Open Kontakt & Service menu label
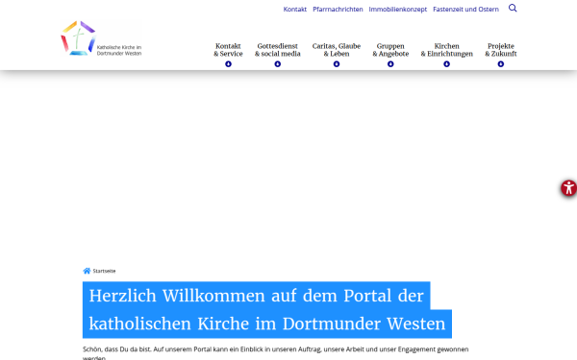This screenshot has height=360, width=577. click(228, 50)
